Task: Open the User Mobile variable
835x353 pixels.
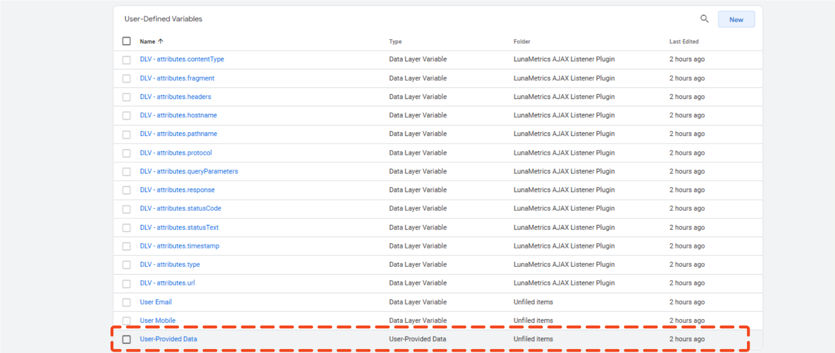Action: [x=158, y=321]
